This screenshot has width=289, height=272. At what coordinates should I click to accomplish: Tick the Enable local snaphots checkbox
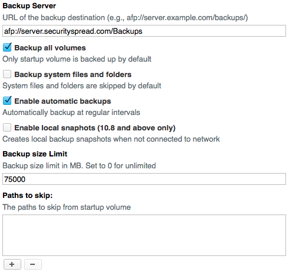(7, 127)
